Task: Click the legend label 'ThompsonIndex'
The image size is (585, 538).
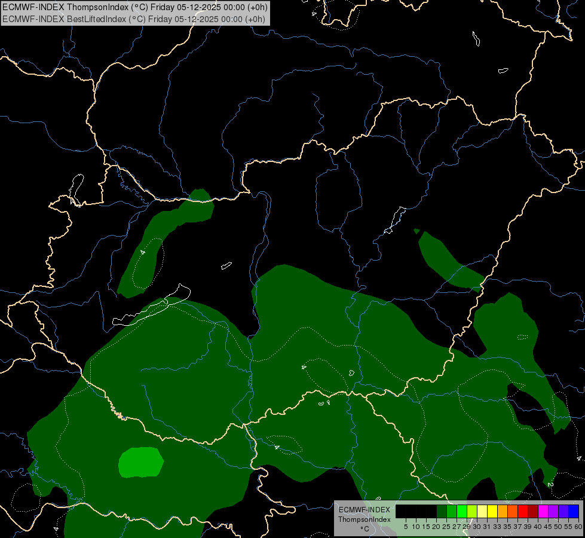Action: 364,519
